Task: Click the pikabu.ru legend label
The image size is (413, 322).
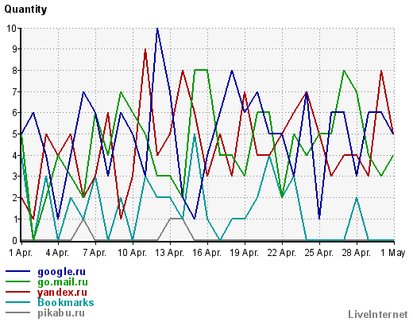Action: pyautogui.click(x=61, y=313)
